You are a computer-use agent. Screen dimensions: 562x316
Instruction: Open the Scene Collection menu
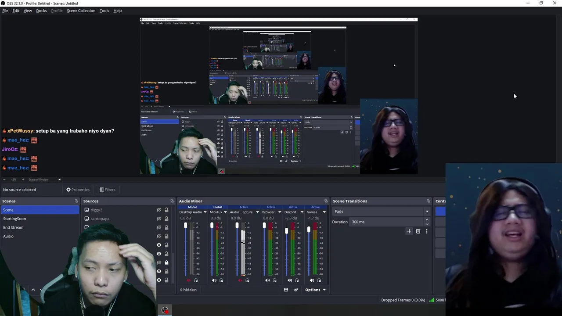pos(81,11)
